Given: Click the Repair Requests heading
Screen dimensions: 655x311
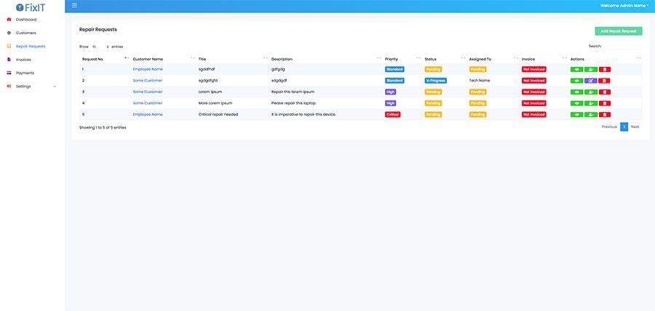Looking at the screenshot, I should pos(98,30).
